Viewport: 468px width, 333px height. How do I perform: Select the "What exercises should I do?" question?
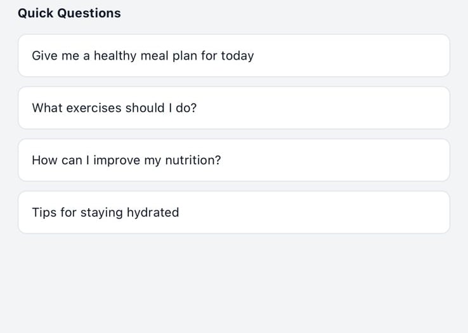[x=233, y=108]
